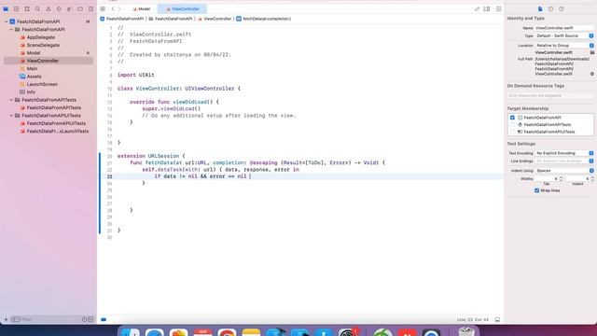Click the blue breakpoint indicator in bottom bar
The height and width of the screenshot is (336, 597).
click(104, 319)
